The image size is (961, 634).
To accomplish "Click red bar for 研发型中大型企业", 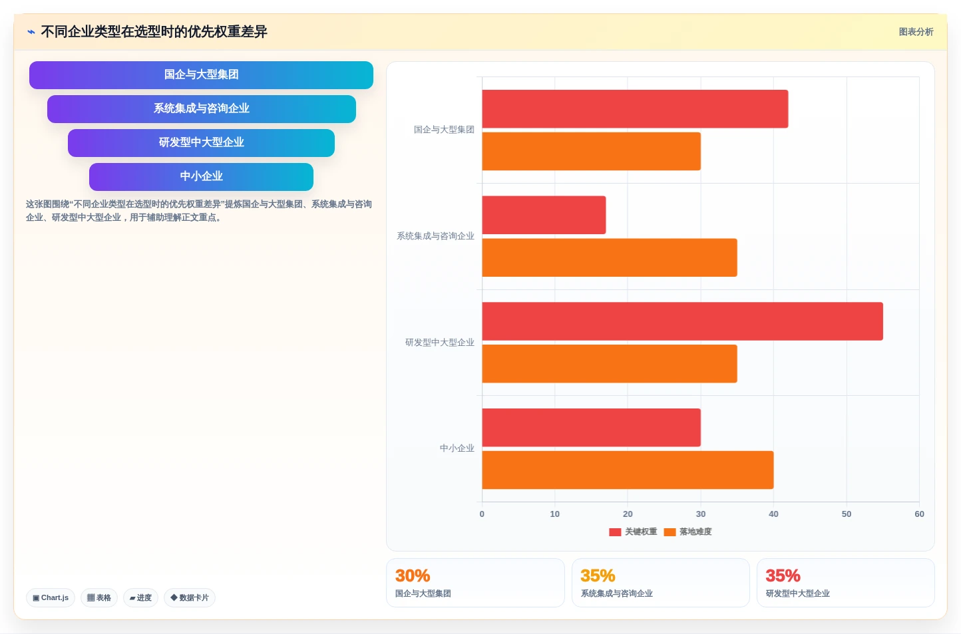I will click(683, 321).
